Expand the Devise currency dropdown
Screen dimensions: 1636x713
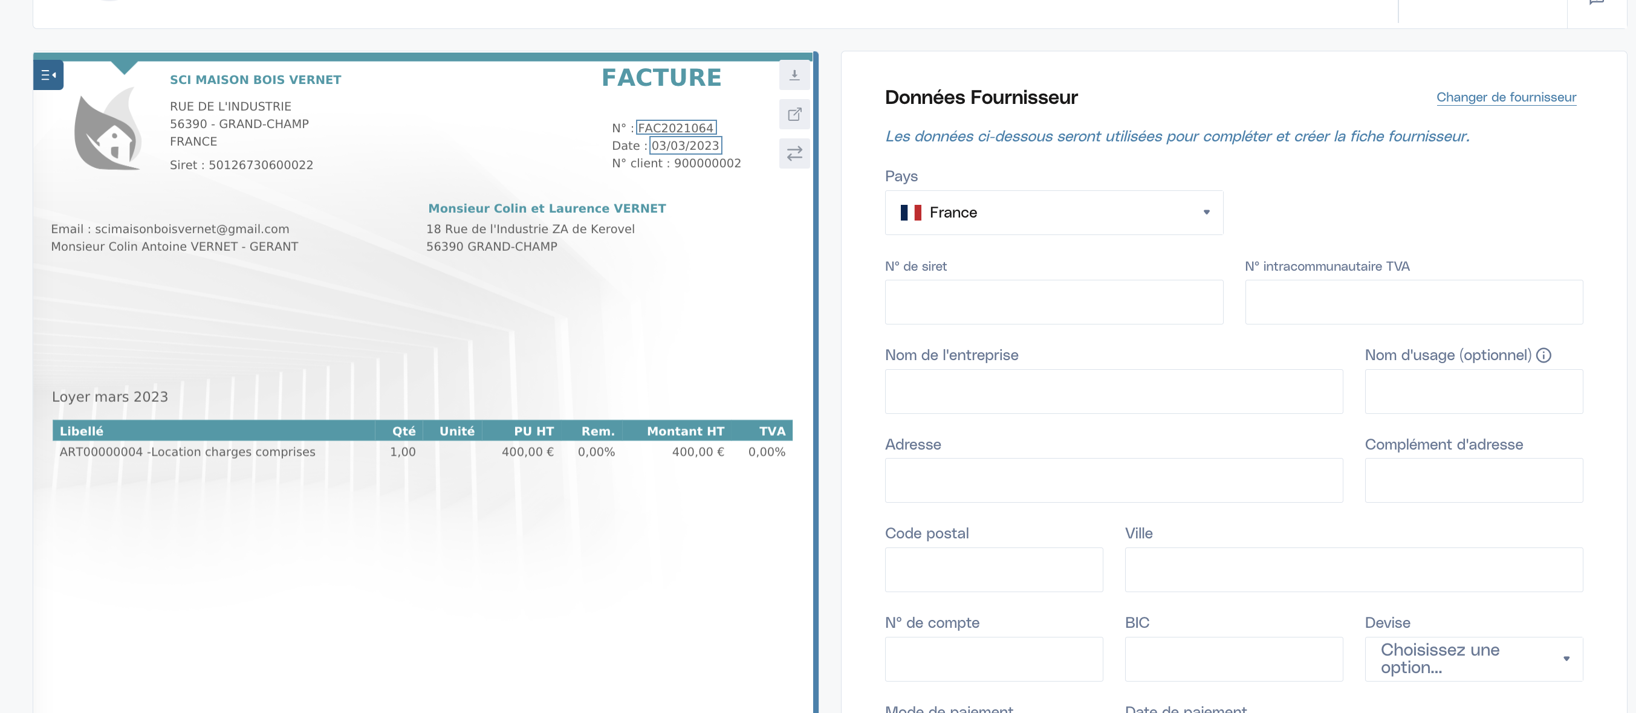[1473, 659]
